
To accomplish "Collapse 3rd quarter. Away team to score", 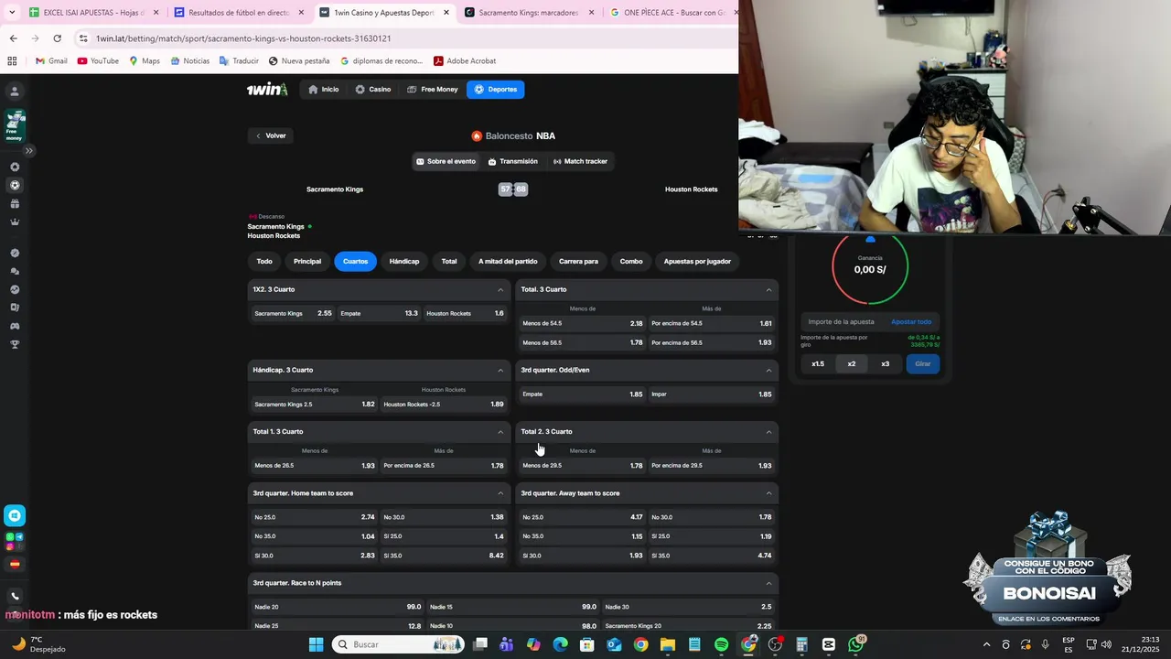I will pyautogui.click(x=768, y=493).
